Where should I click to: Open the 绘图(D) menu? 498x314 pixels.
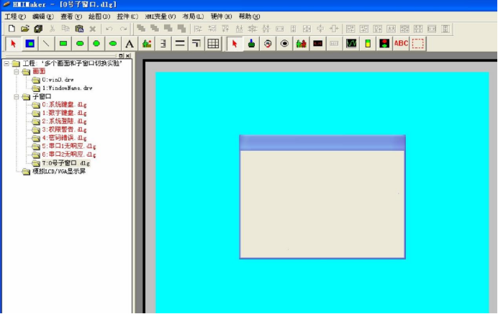(x=99, y=17)
